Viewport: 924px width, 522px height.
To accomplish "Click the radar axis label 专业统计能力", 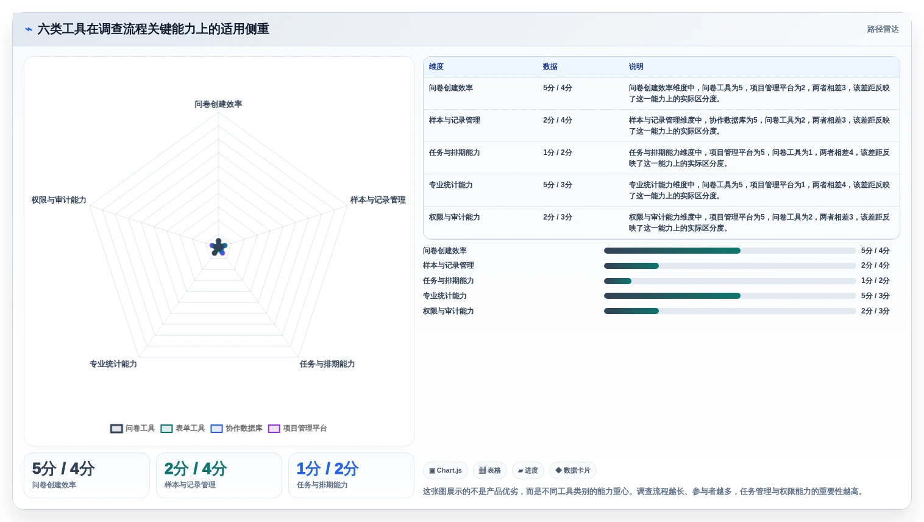I will [113, 364].
